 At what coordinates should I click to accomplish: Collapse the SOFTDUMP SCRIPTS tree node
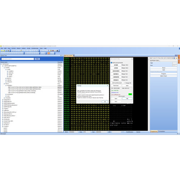pos(3,66)
